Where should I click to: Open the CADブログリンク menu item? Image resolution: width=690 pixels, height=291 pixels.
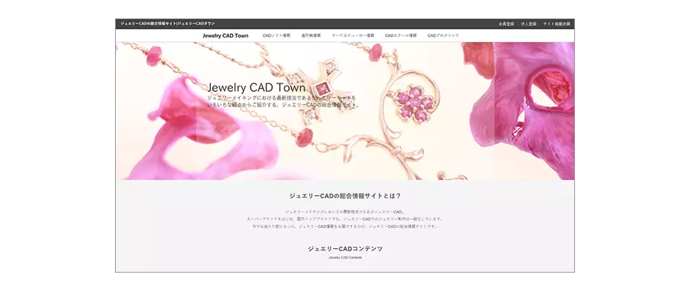point(443,35)
